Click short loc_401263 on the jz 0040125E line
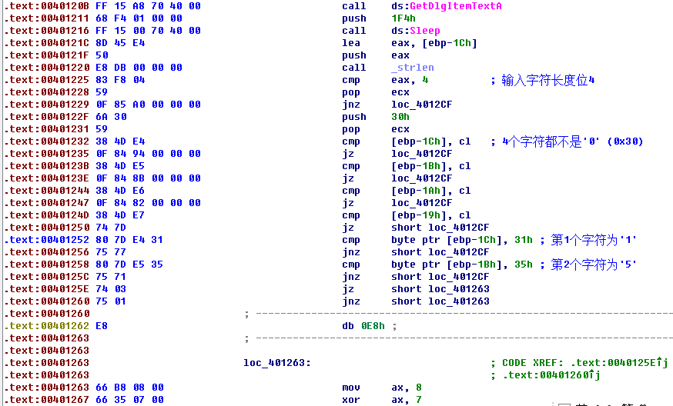 [x=440, y=289]
